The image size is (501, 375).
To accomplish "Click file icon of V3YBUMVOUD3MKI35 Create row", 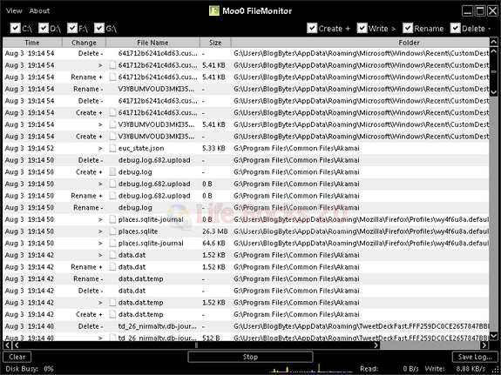I will click(x=112, y=137).
